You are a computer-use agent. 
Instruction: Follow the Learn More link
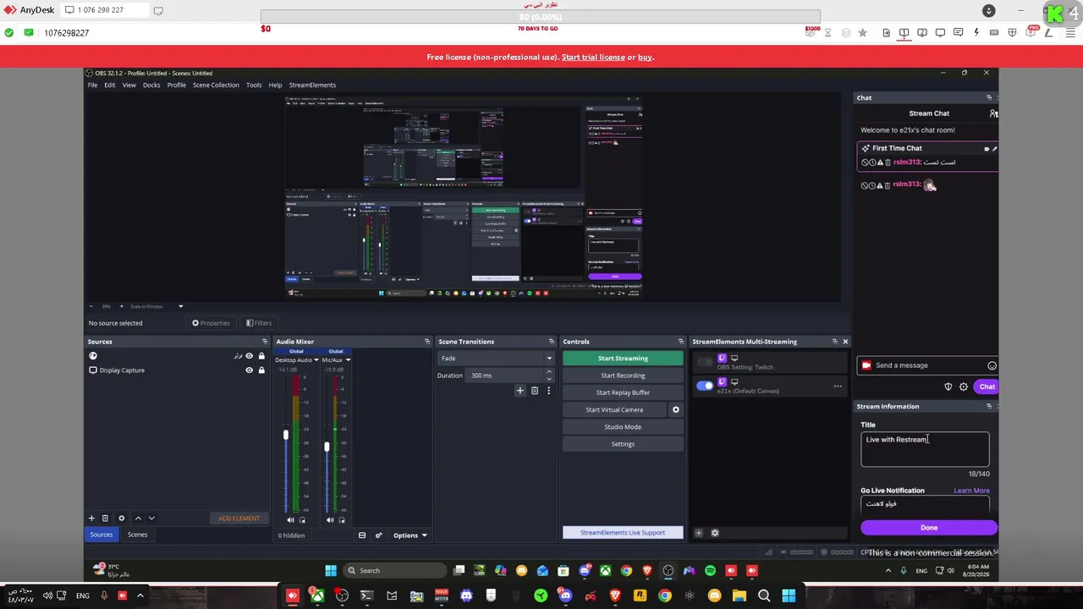(971, 491)
